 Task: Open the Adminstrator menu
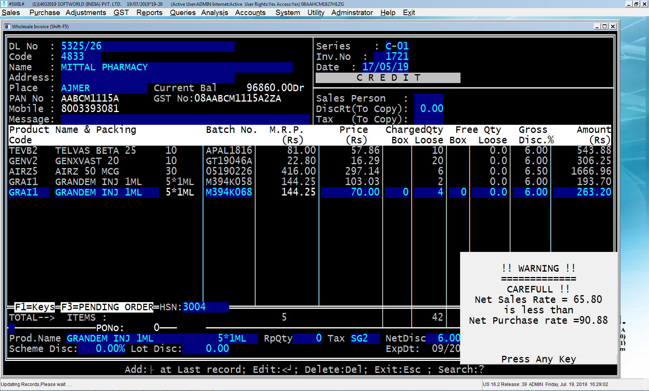click(x=352, y=12)
